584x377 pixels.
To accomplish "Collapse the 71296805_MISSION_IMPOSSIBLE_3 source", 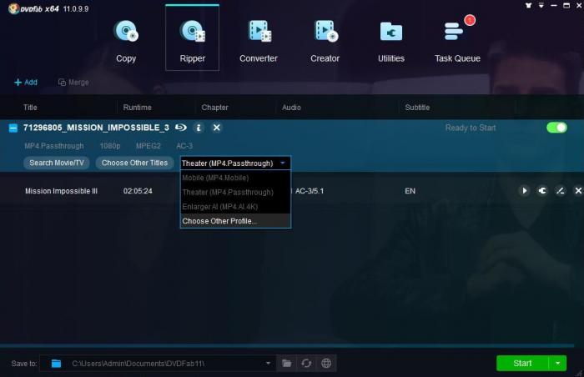I will coord(13,128).
